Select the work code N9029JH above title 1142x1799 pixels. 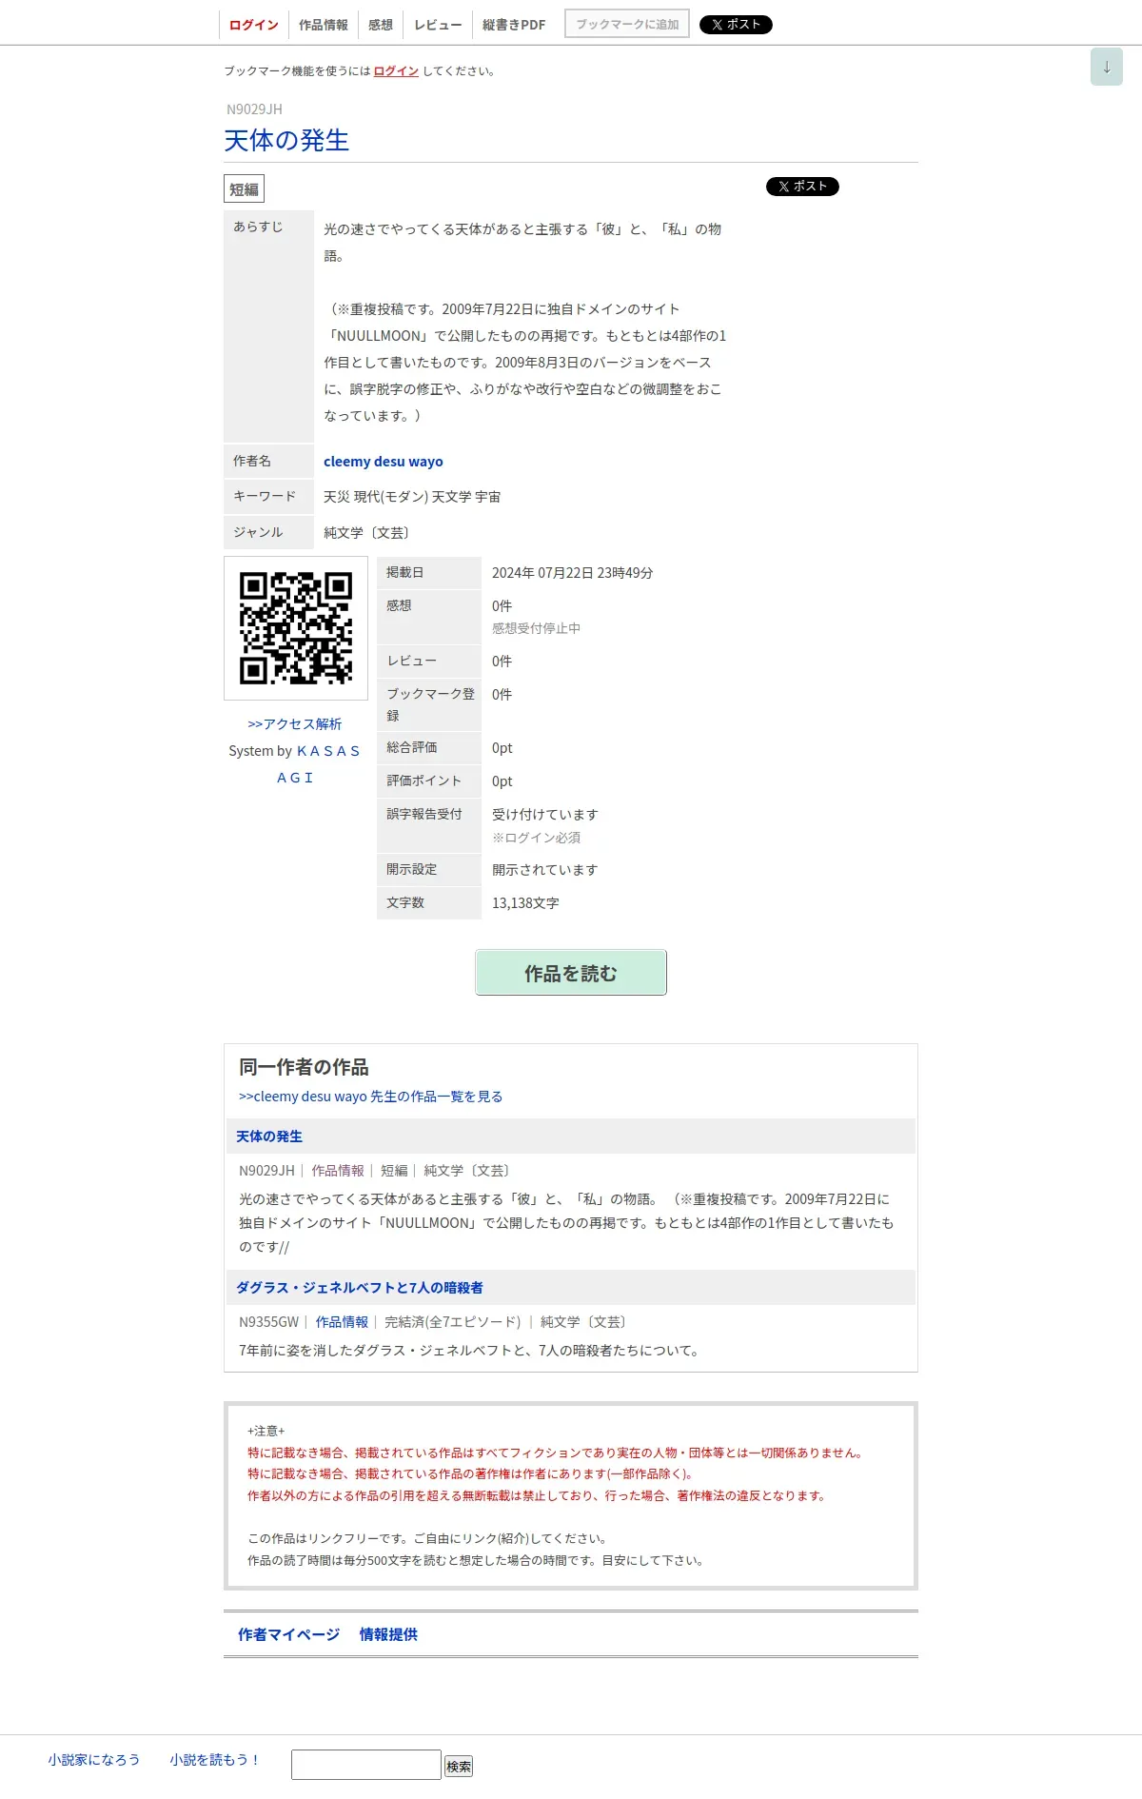254,109
